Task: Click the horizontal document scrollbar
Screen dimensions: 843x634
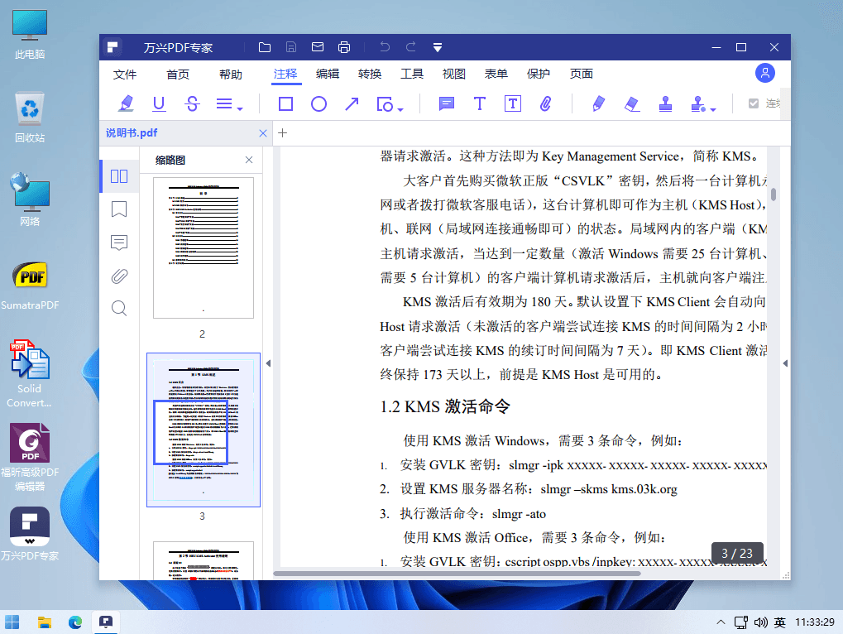Action: 457,574
